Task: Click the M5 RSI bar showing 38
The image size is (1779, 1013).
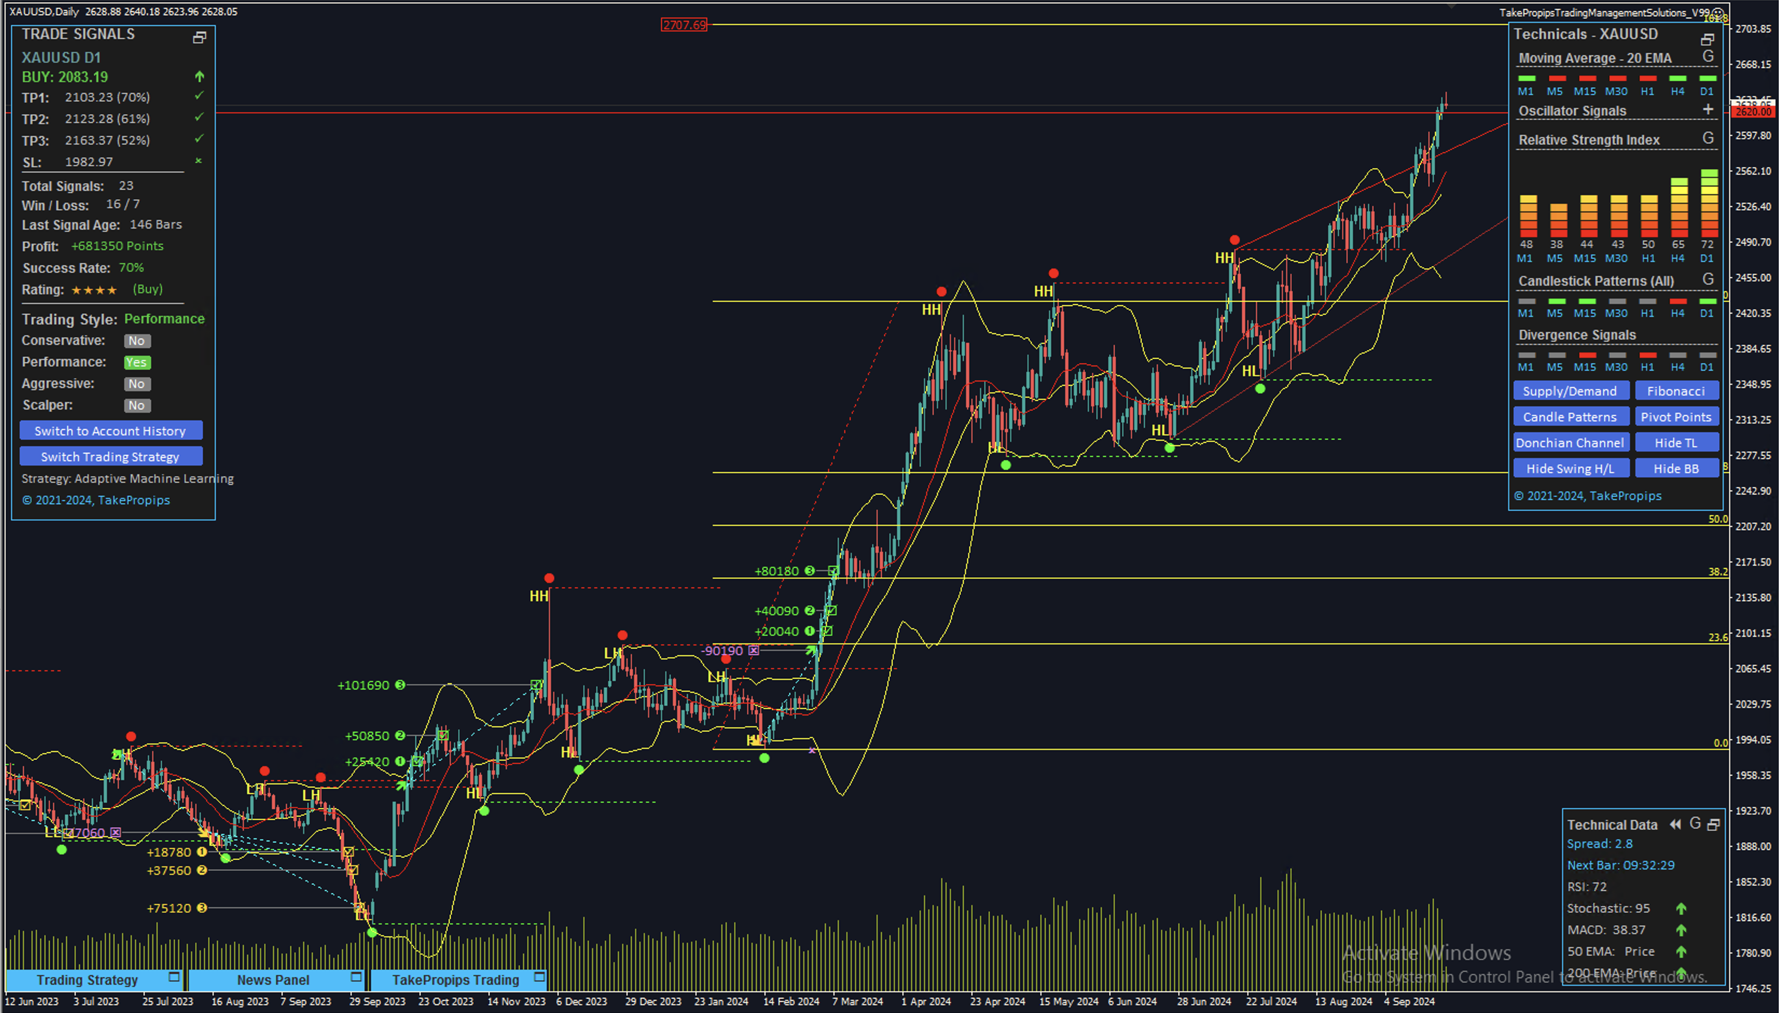Action: click(1557, 220)
